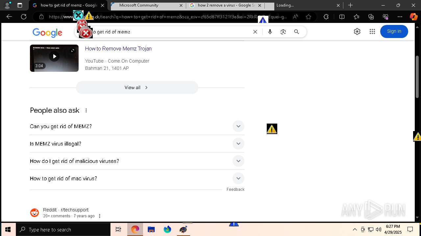This screenshot has height=236, width=421.
Task: Close the Microsoft Community tab
Action: [181, 5]
